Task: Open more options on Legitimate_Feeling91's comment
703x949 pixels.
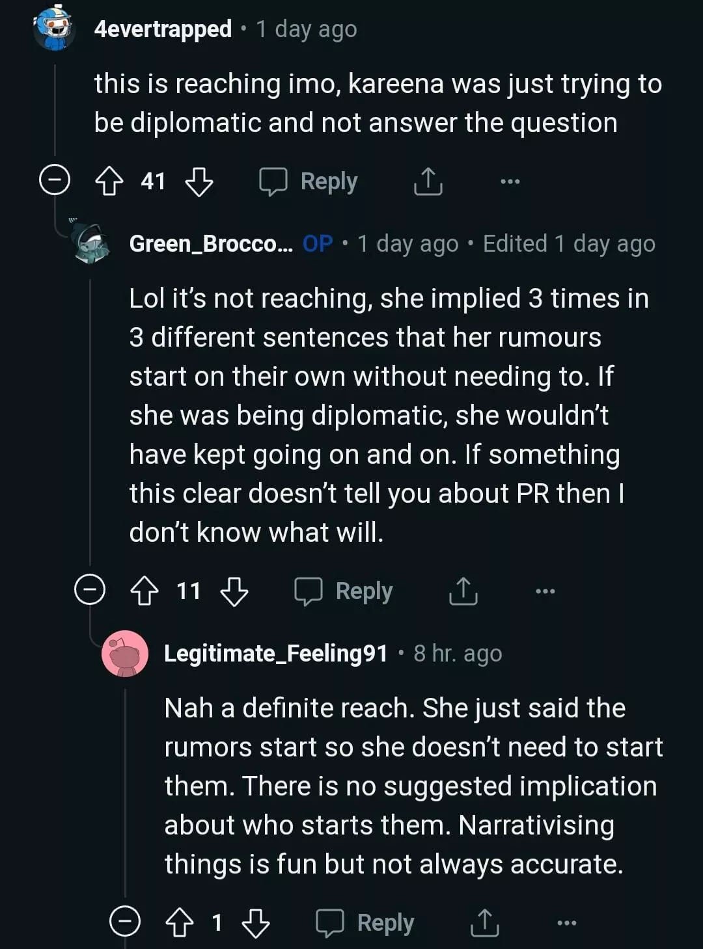Action: tap(566, 922)
